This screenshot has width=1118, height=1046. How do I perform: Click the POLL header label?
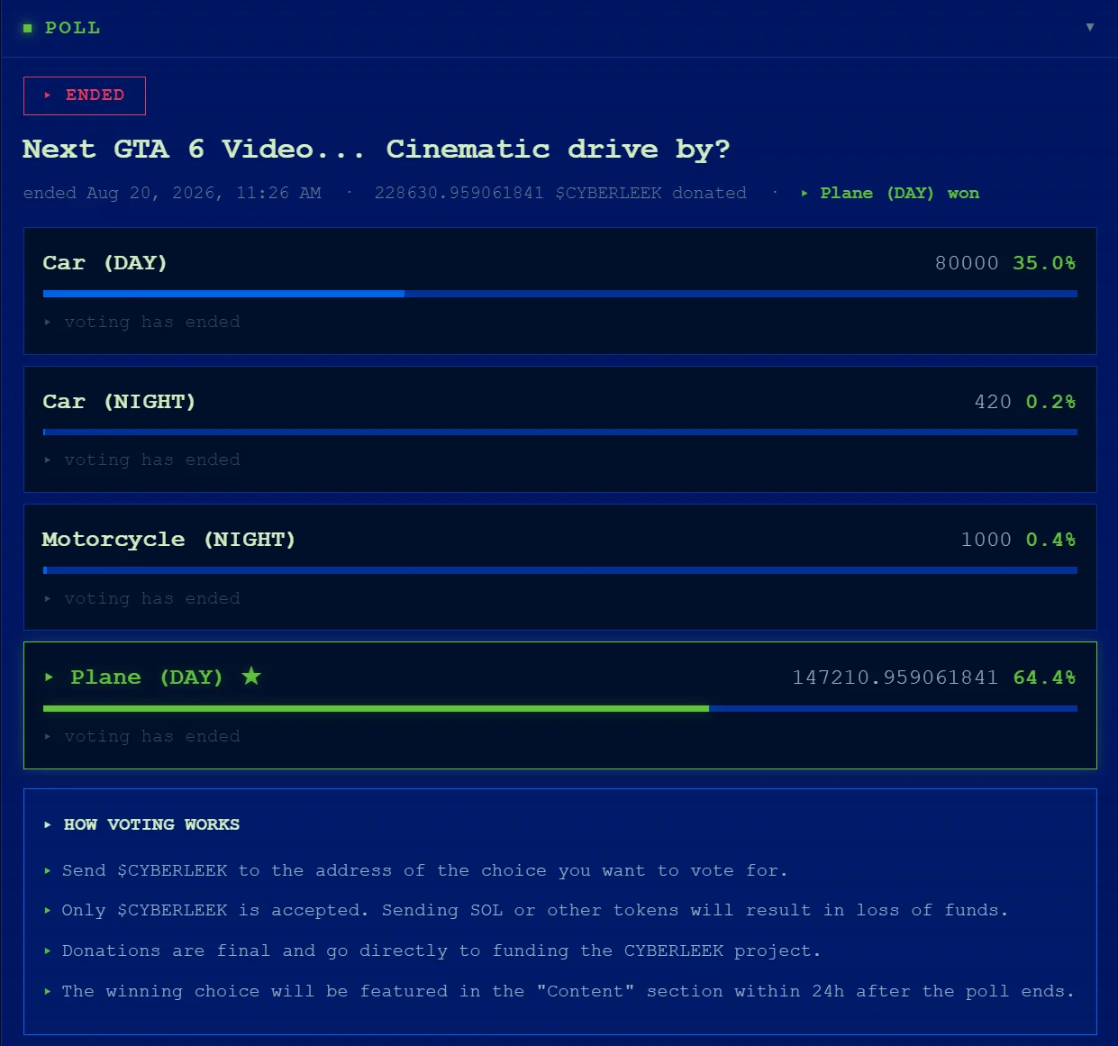click(73, 28)
